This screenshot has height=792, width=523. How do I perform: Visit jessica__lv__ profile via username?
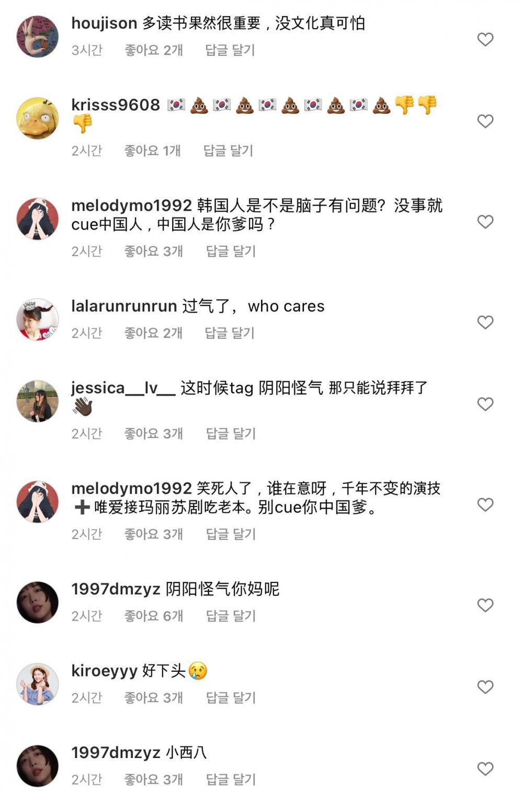point(123,388)
